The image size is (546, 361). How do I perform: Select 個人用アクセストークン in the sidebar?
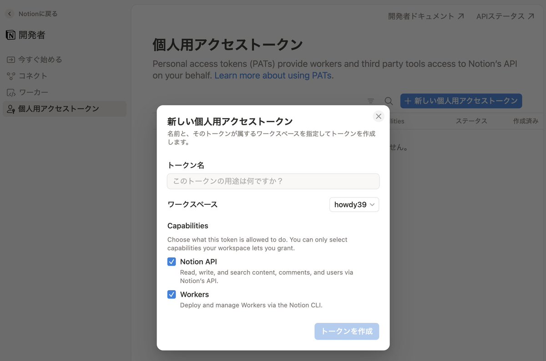tap(65, 109)
